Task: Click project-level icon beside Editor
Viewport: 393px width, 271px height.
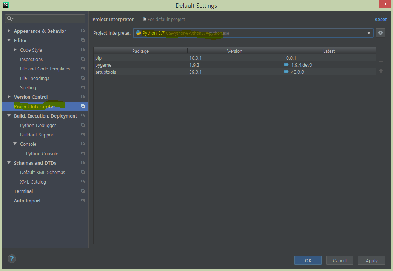Action: coord(83,40)
